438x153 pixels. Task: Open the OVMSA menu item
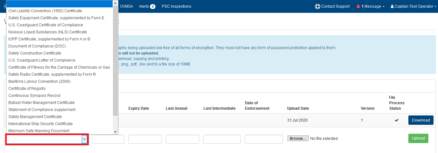126,6
